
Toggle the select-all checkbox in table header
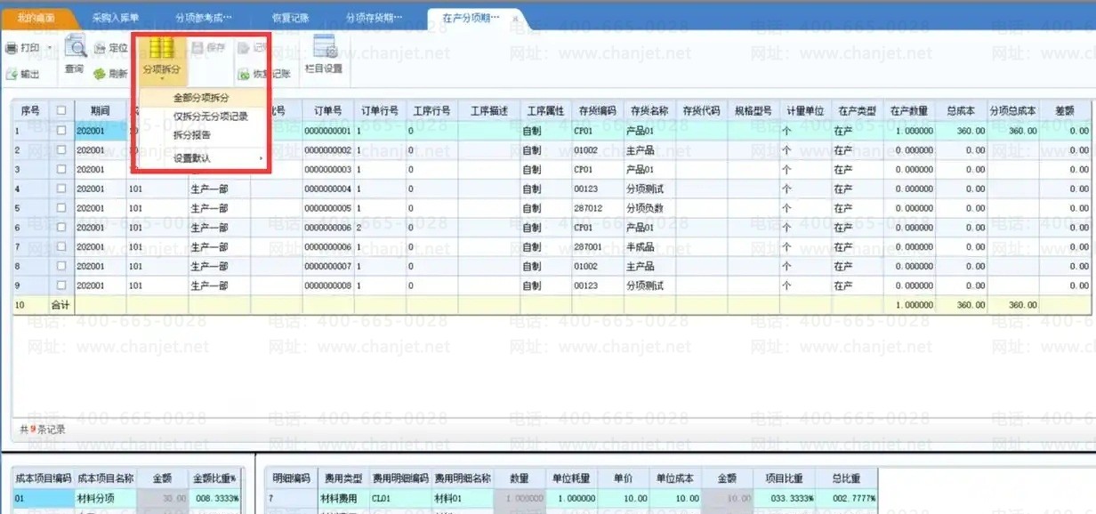point(60,111)
